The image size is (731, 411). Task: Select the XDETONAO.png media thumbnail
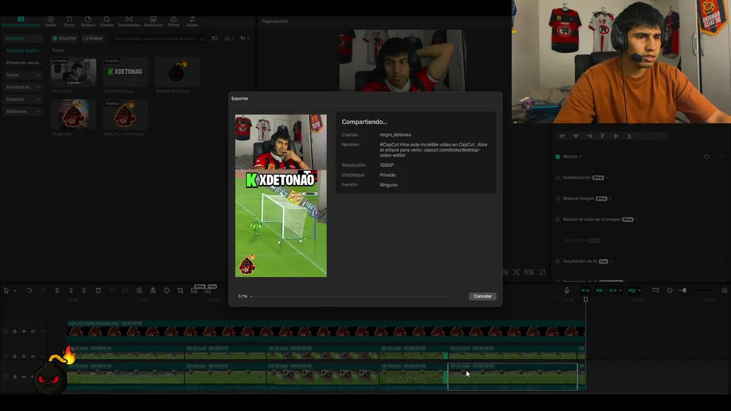(125, 72)
